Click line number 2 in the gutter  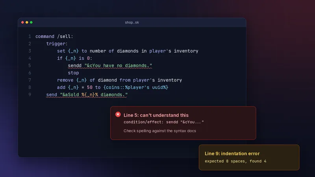coord(30,44)
